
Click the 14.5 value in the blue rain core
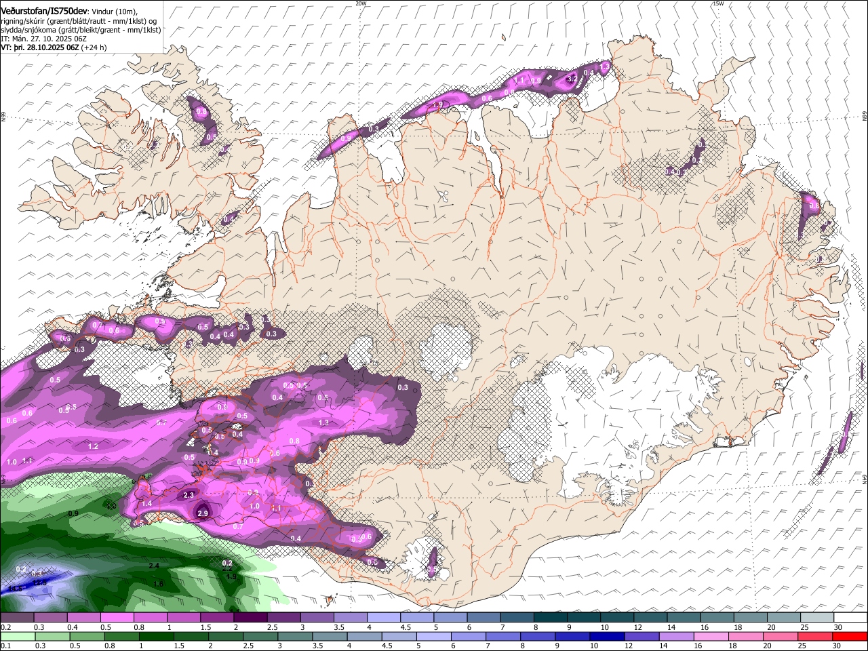pyautogui.click(x=15, y=589)
